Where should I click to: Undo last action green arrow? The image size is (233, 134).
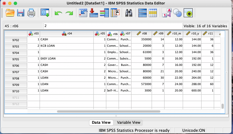pos(58,13)
